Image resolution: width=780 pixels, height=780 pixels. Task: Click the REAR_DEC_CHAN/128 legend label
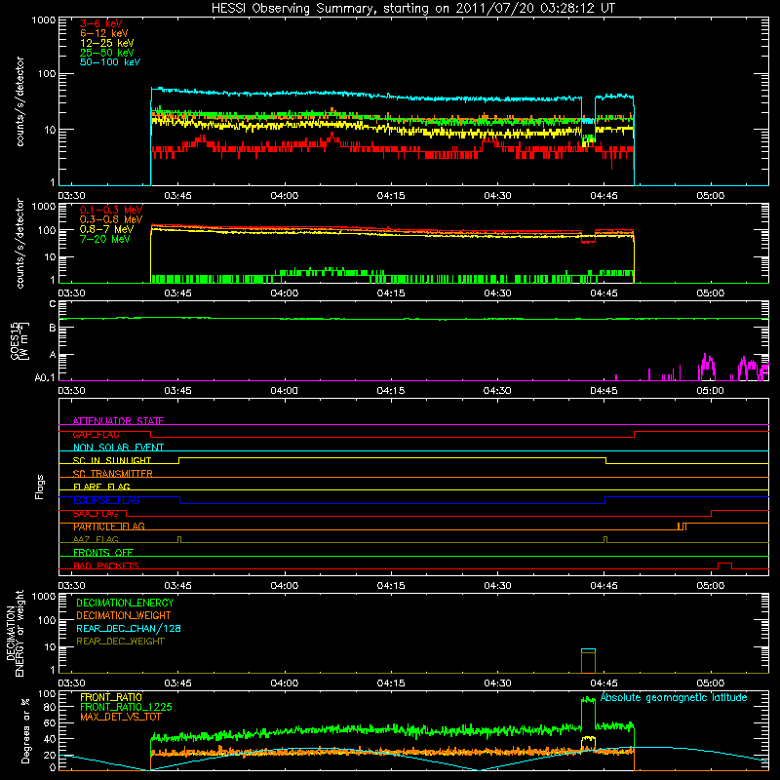(x=129, y=628)
